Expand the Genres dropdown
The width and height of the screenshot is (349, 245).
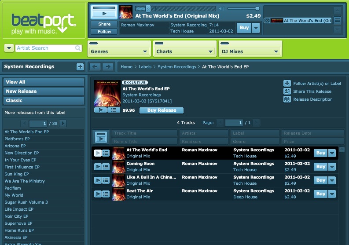tap(119, 51)
